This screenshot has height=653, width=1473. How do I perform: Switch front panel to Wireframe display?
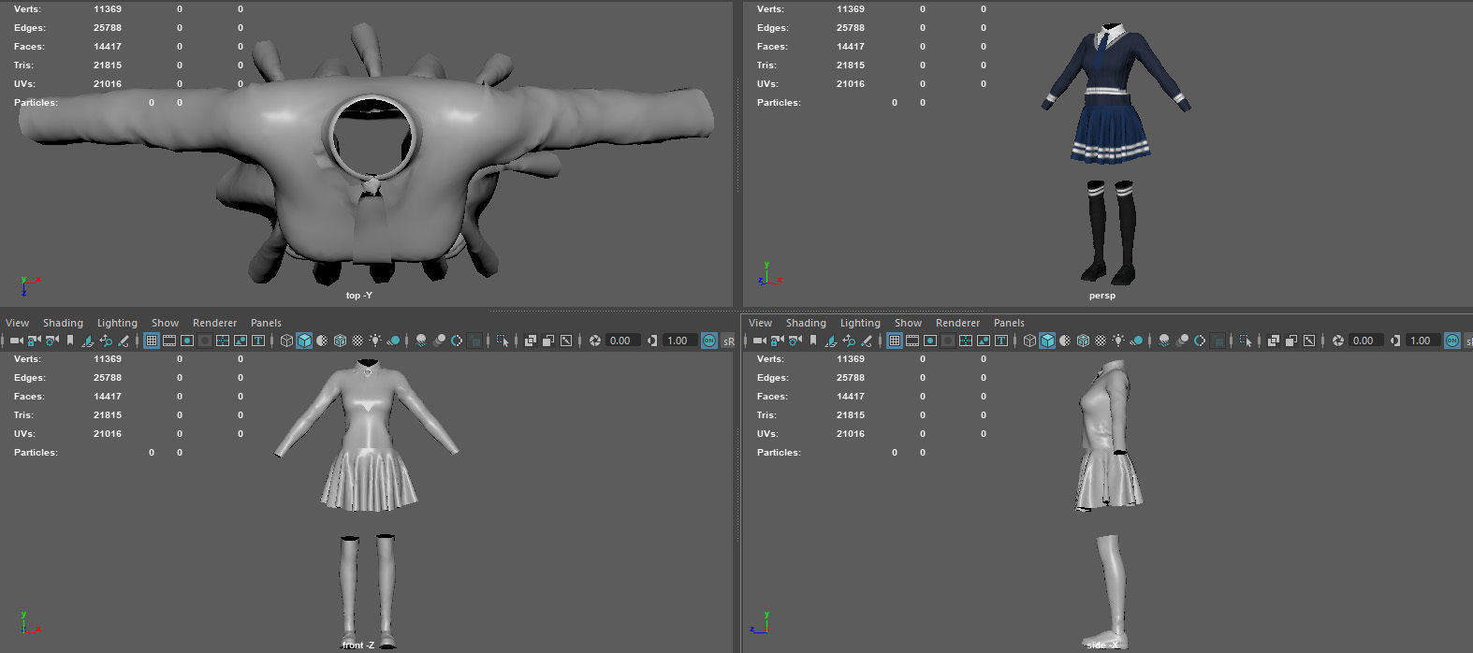click(286, 341)
